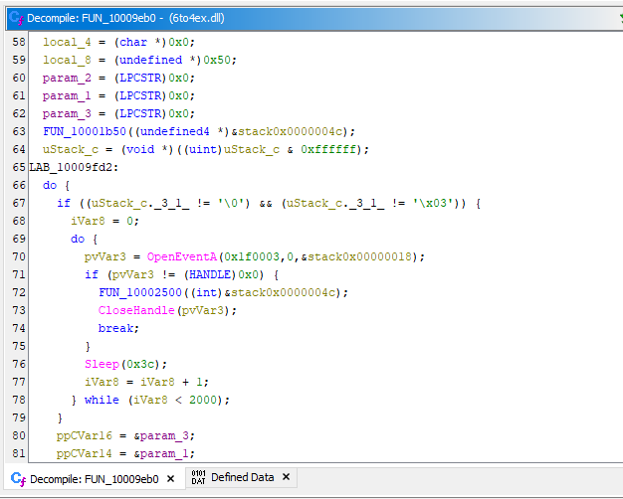623x499 pixels.
Task: Click the break statement
Action: coord(116,328)
